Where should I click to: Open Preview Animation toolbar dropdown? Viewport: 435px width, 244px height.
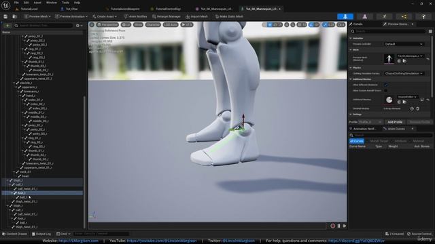[71, 16]
